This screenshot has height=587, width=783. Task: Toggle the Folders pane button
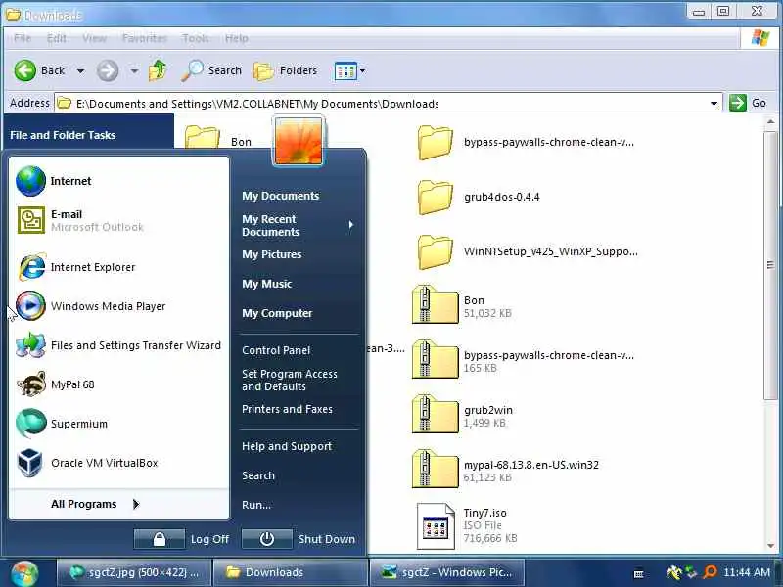tap(286, 70)
